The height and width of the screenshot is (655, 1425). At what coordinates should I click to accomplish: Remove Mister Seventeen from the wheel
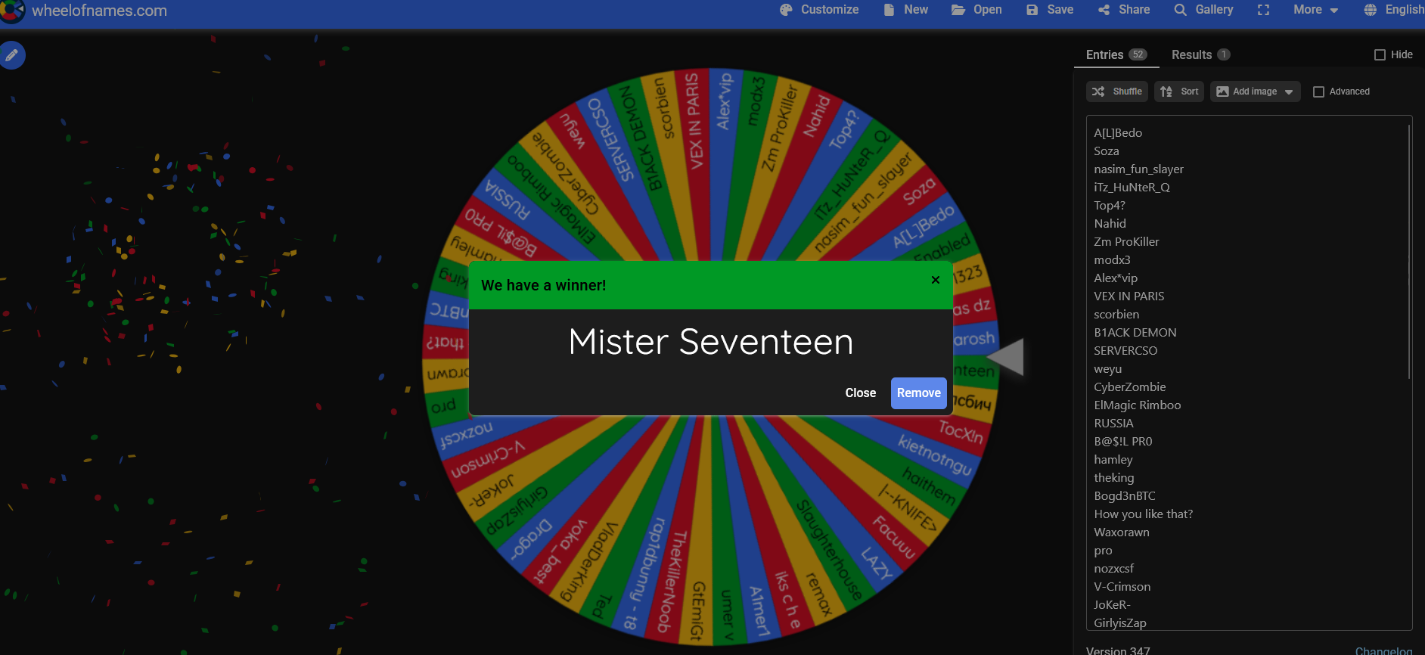point(918,393)
